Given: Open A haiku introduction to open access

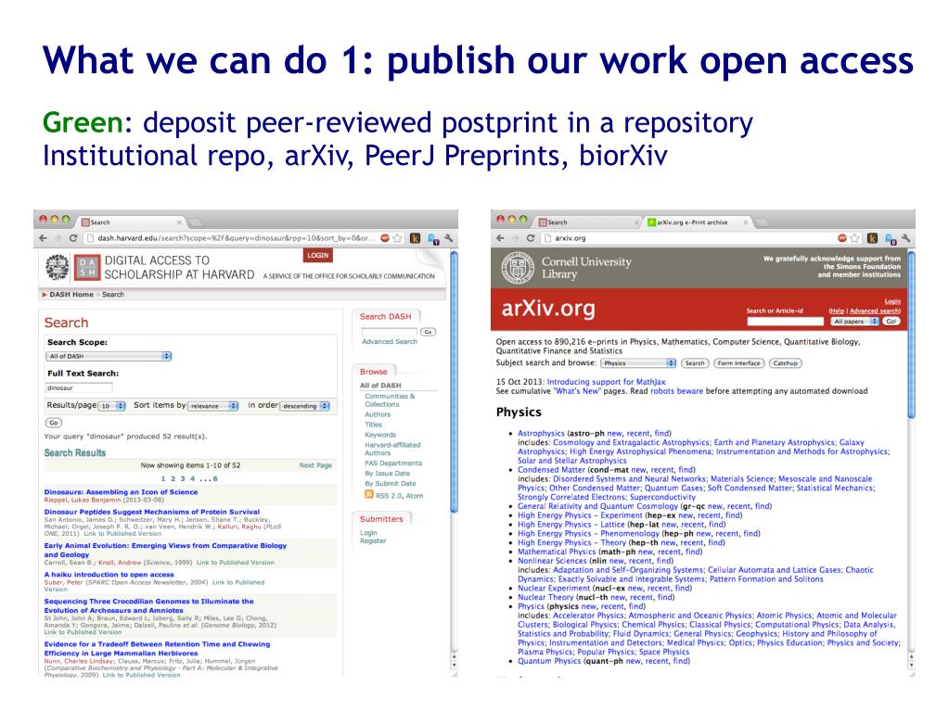Looking at the screenshot, I should [109, 575].
